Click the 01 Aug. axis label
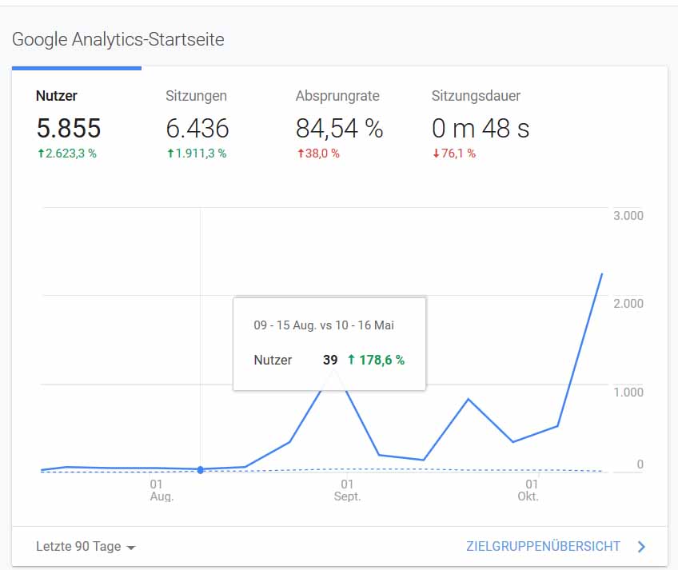This screenshot has width=678, height=570. pos(162,490)
